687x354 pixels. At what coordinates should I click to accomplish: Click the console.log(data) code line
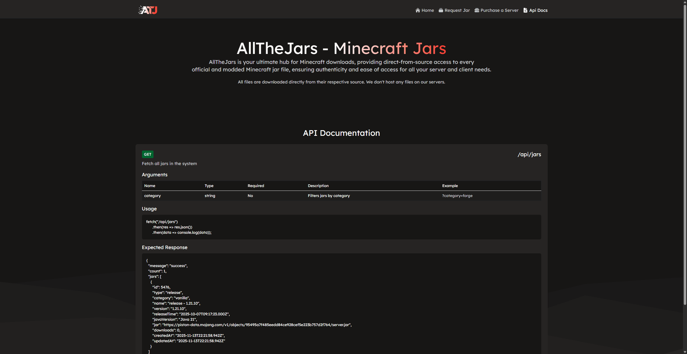click(182, 232)
